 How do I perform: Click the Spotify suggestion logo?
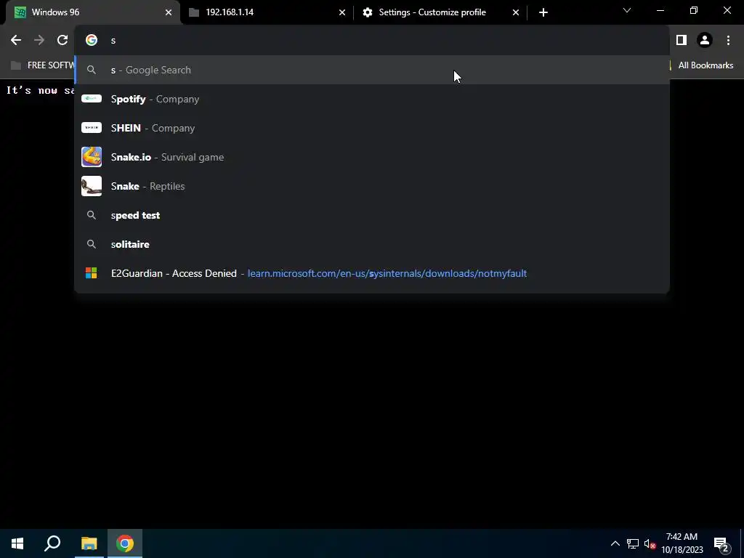[x=92, y=99]
